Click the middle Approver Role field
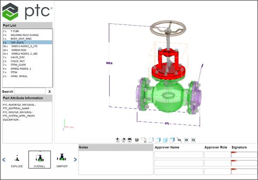 click(x=217, y=163)
